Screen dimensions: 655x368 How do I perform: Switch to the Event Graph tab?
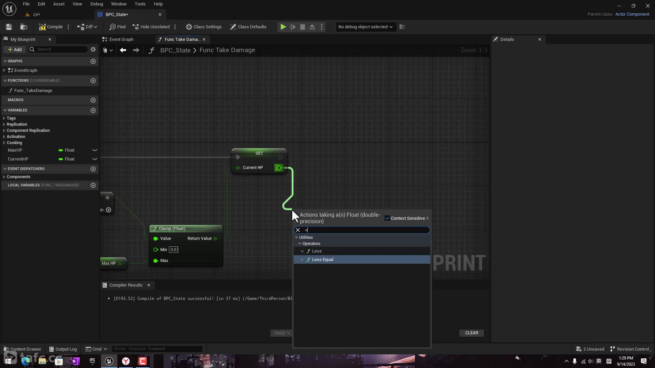[x=121, y=40]
